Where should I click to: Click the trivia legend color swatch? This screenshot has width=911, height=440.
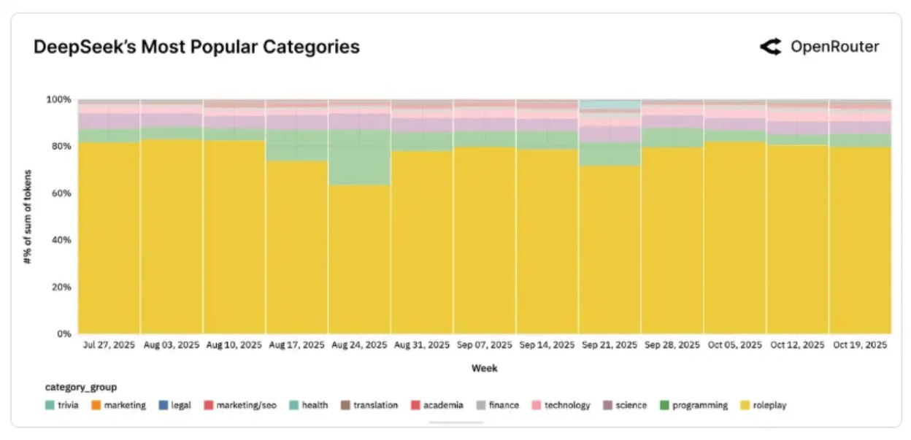click(x=50, y=405)
